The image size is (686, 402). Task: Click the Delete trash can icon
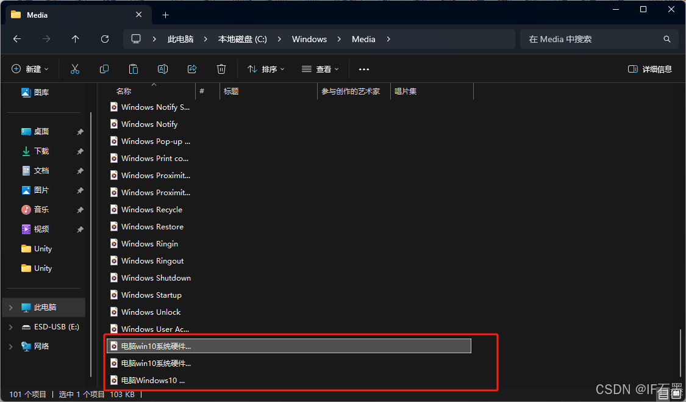click(221, 69)
